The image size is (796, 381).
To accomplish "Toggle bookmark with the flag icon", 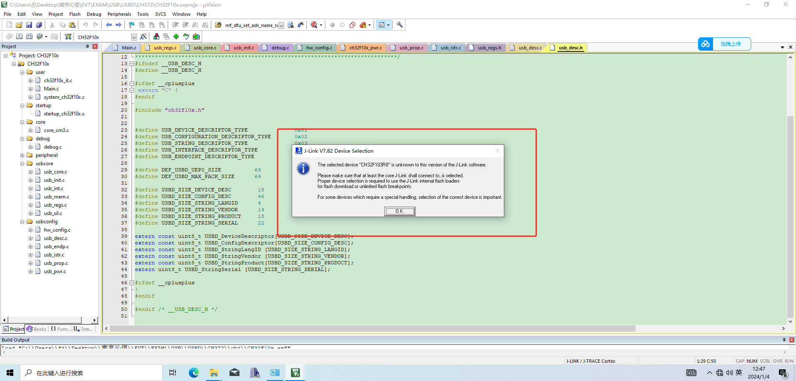I will click(132, 25).
